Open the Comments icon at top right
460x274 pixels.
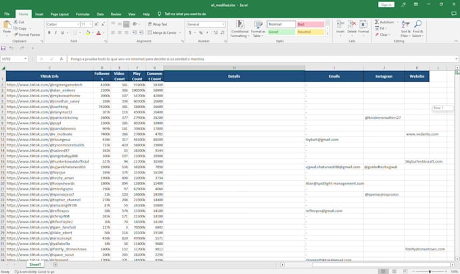(454, 13)
